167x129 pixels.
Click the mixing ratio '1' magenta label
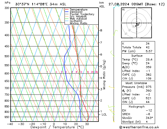(47, 72)
